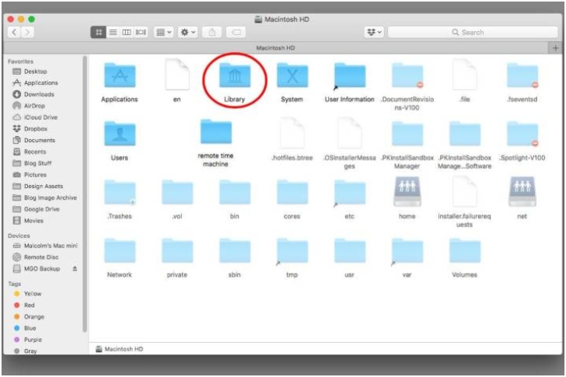Select the .Trashes folder
Viewport: 566px width, 377px height.
(x=120, y=192)
